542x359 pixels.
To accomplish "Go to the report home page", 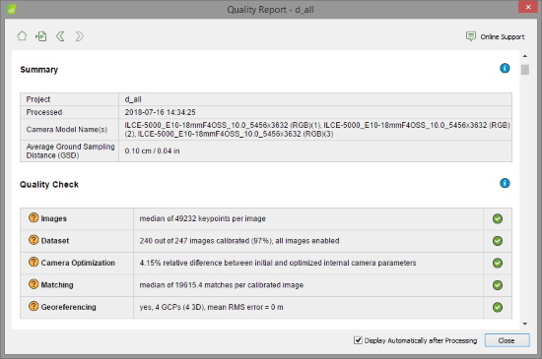I will tap(22, 35).
